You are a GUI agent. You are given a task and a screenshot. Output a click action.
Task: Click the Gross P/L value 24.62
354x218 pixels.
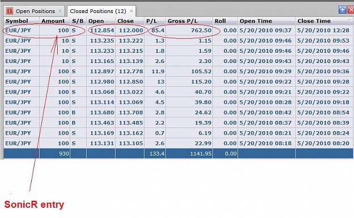203,112
